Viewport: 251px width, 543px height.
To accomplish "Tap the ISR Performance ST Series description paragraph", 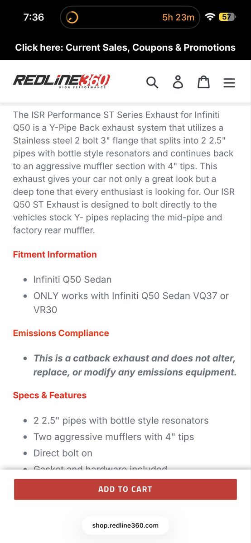I will click(x=123, y=172).
